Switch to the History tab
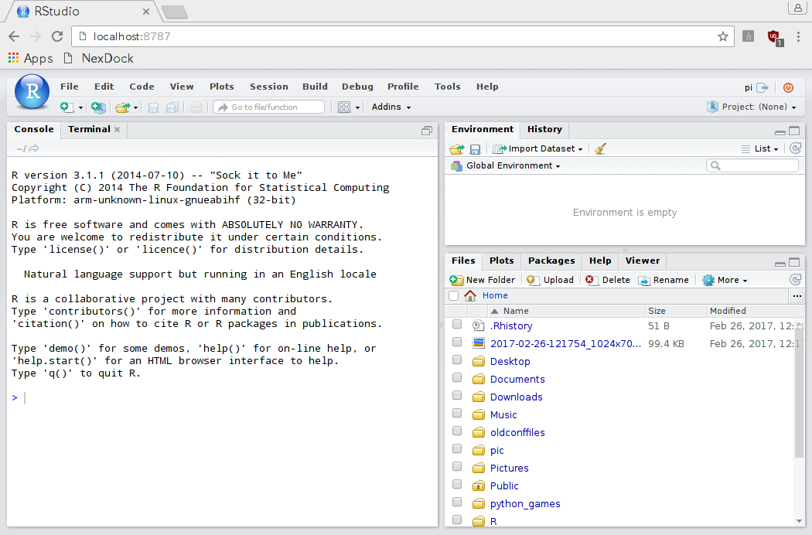Viewport: 812px width, 535px height. (544, 129)
